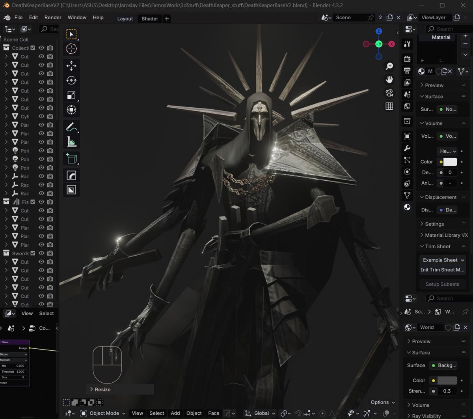Open the viewport Options dropdown
The image size is (473, 419).
click(x=383, y=402)
